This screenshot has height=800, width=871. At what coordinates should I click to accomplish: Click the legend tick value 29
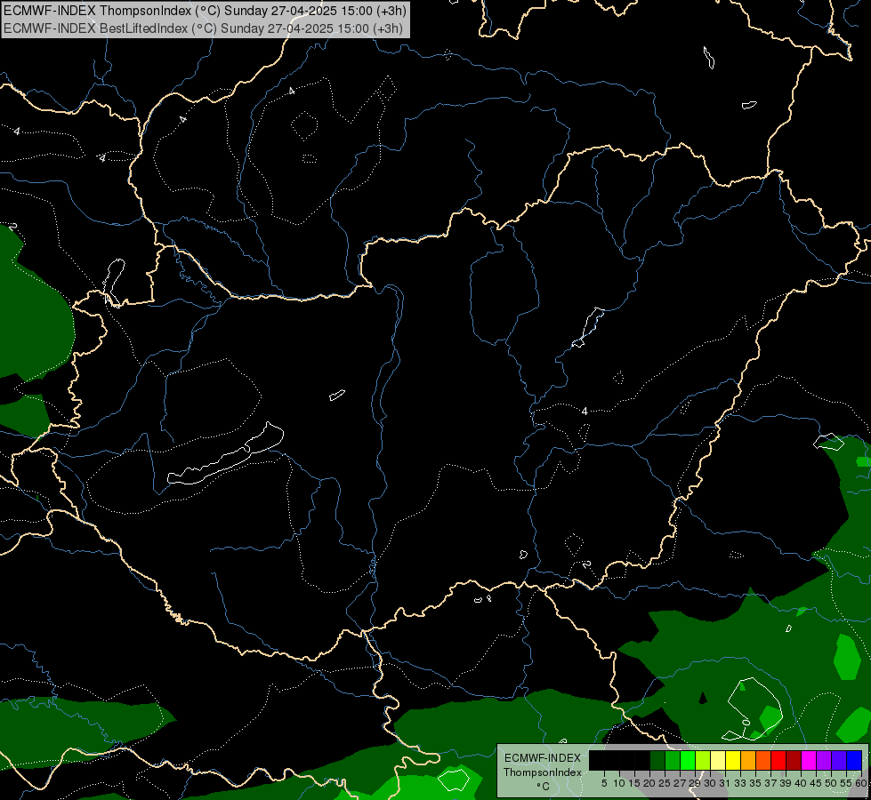click(695, 783)
